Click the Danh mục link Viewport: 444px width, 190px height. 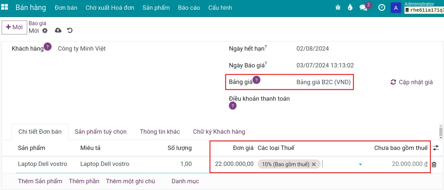[185, 181]
